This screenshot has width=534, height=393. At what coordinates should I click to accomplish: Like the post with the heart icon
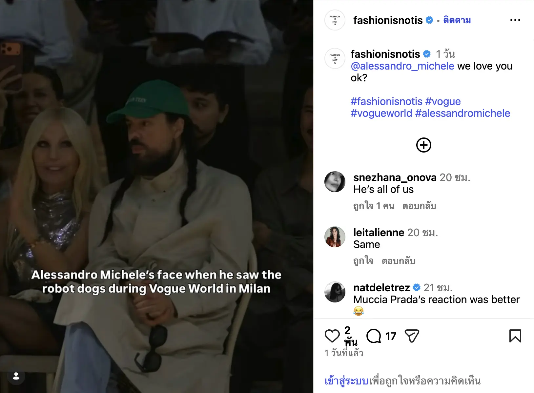pyautogui.click(x=332, y=336)
